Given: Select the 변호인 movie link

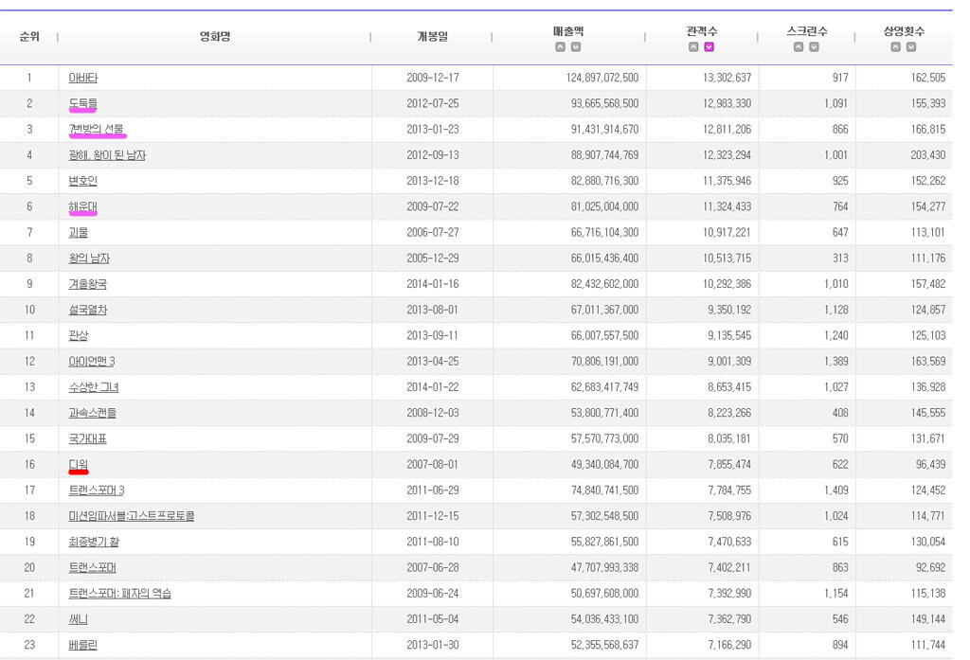Looking at the screenshot, I should tap(83, 181).
